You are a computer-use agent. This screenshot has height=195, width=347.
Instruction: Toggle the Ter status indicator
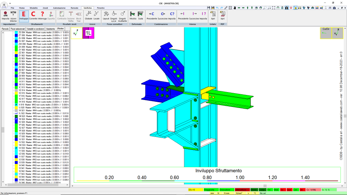pos(283,190)
